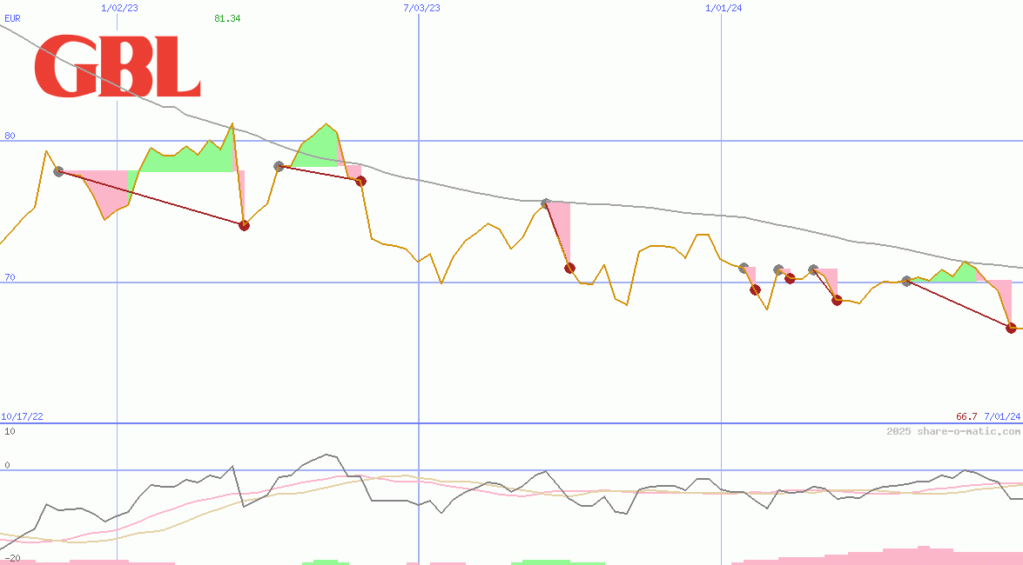Click the 0 oscillator axis label
This screenshot has width=1023, height=565.
click(7, 465)
